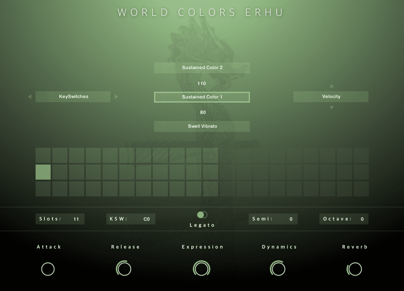This screenshot has width=404, height=291.
Task: Click the Expression label
Action: [203, 247]
